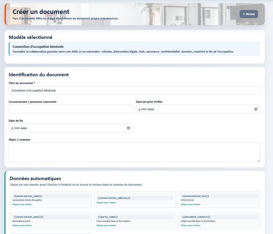Click text 'Objet encodé dans le formulaire'
The height and width of the screenshot is (234, 273).
(198, 221)
